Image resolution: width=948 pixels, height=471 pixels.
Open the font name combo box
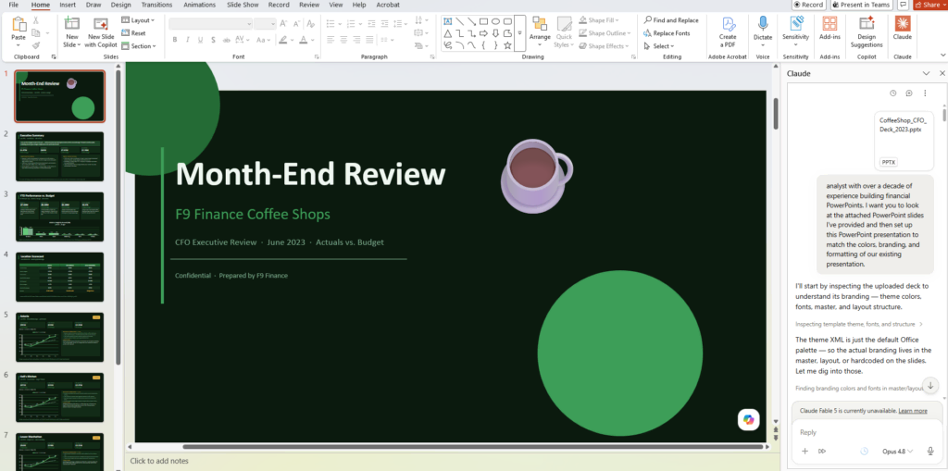(210, 23)
